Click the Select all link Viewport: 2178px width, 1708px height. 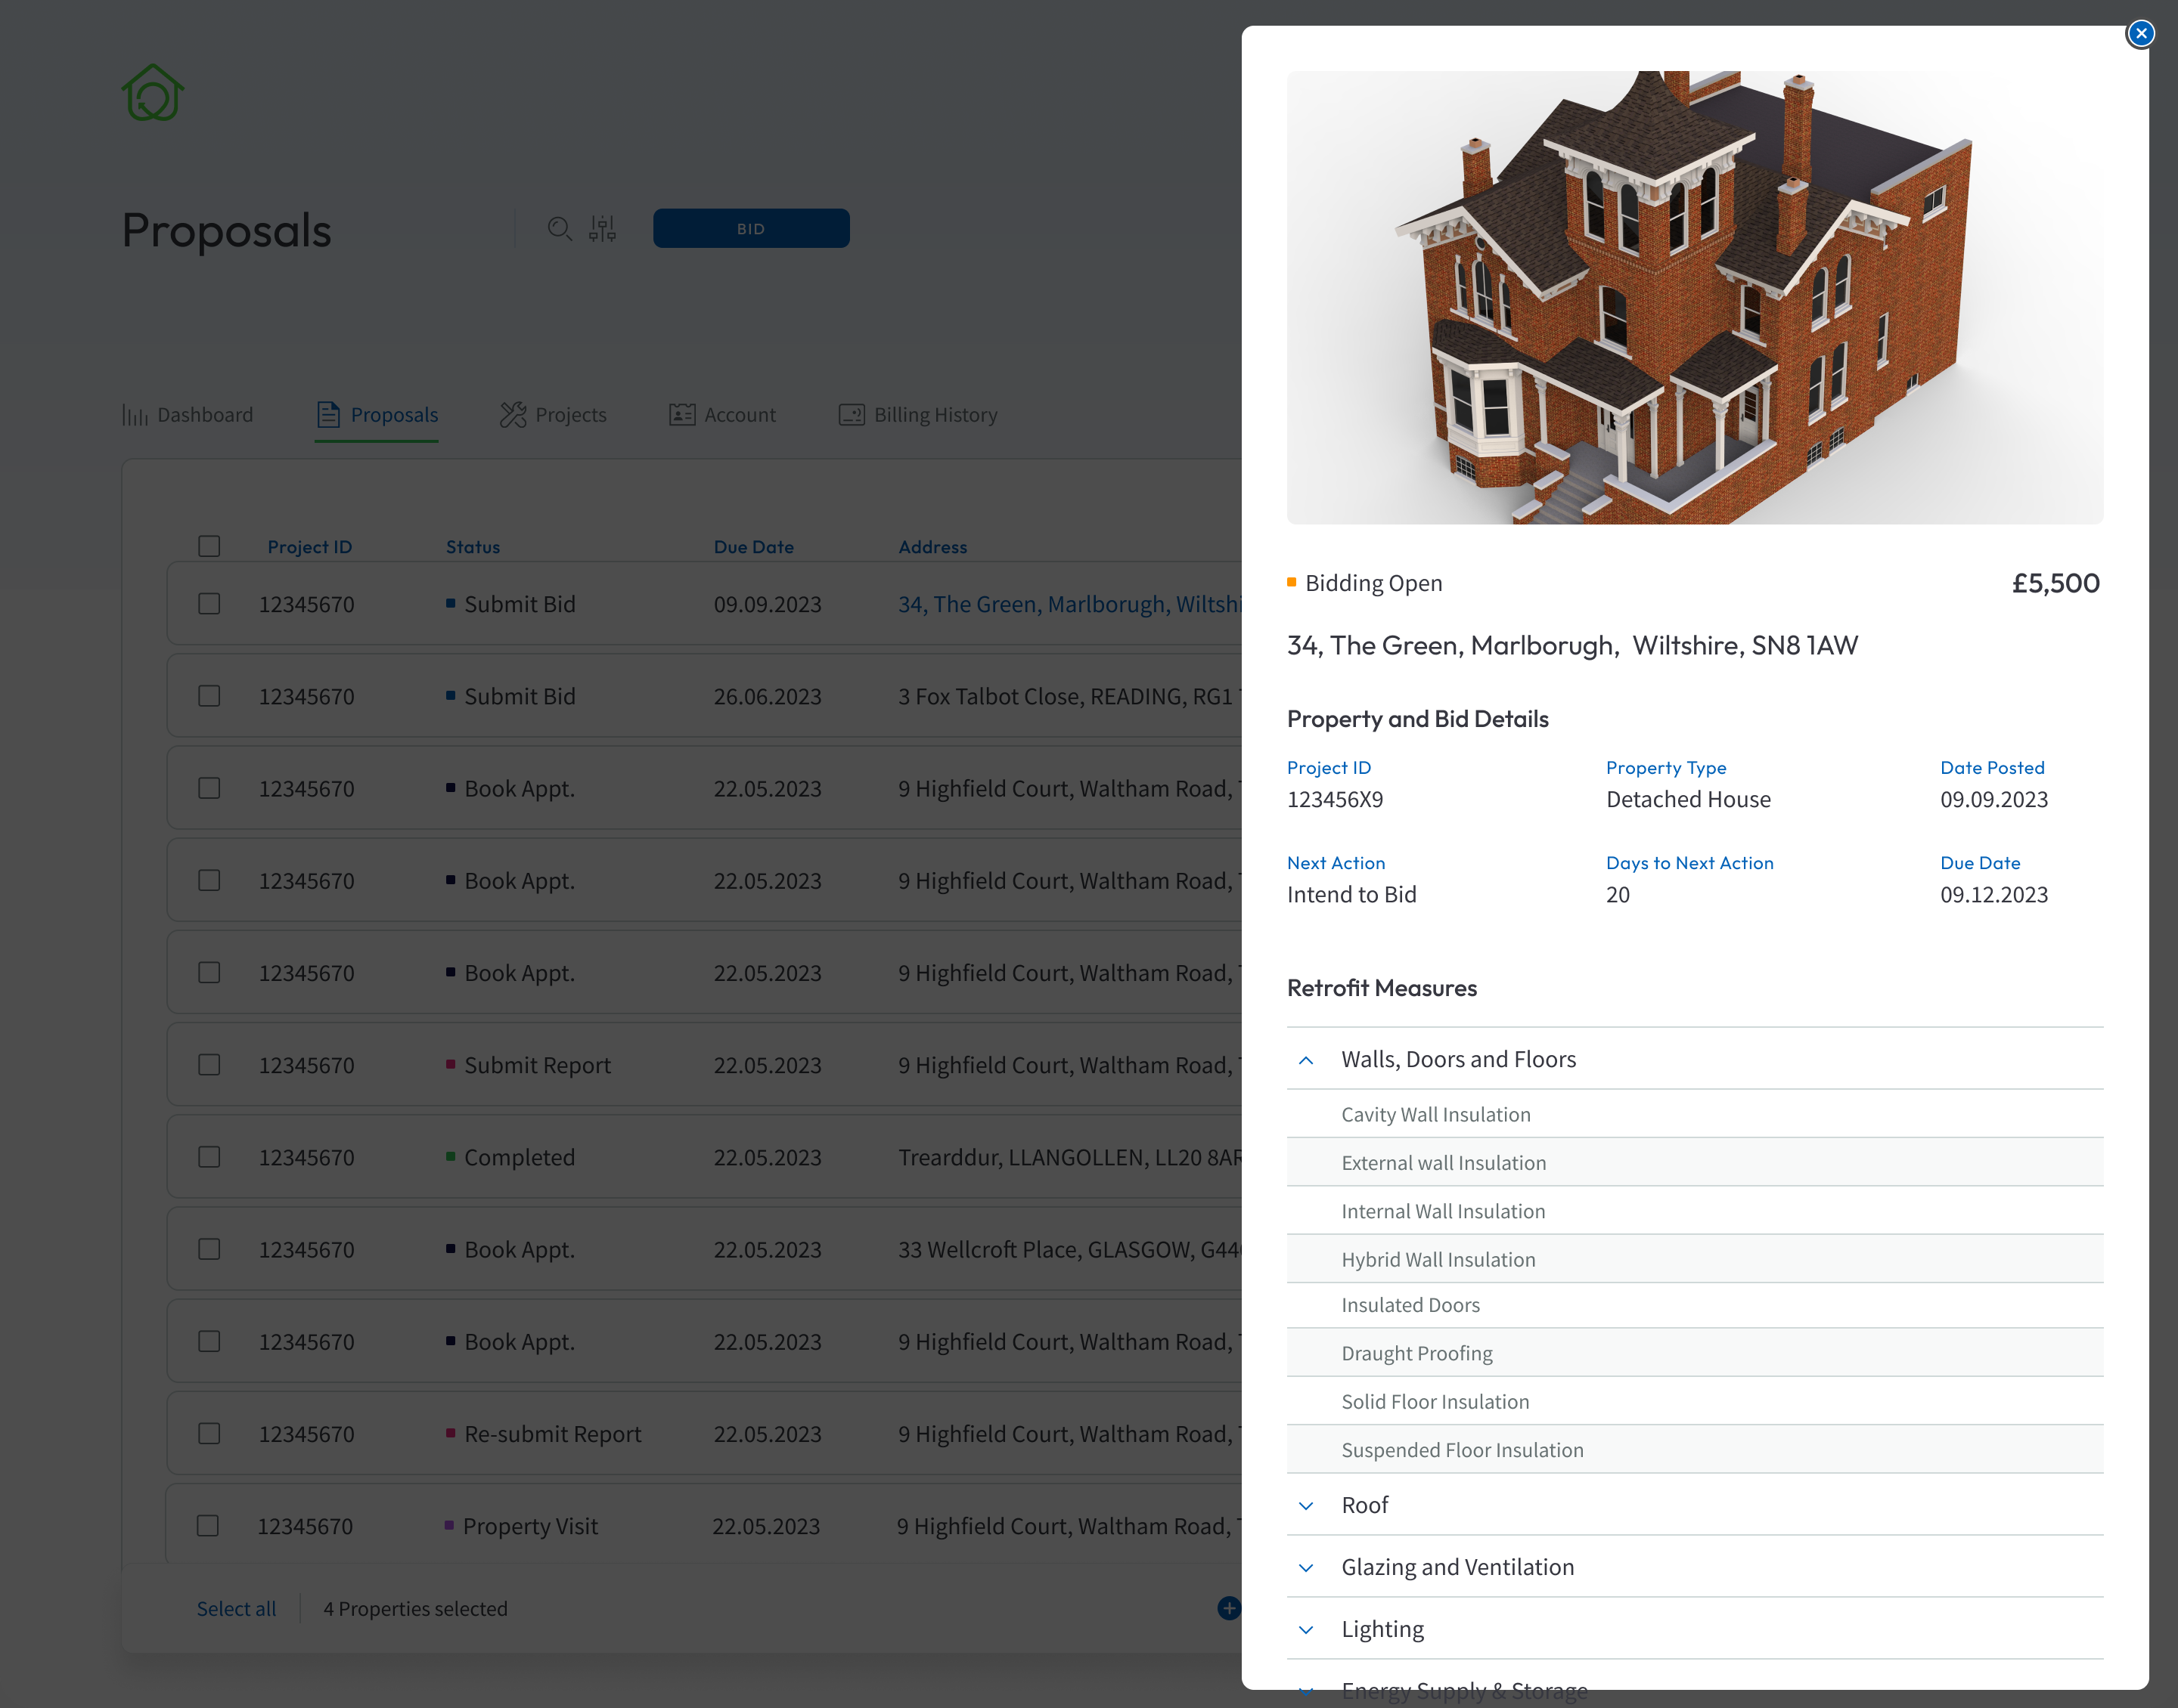[x=236, y=1609]
